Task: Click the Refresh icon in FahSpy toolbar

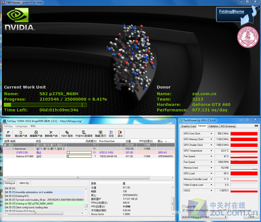Action: (x=8, y=134)
